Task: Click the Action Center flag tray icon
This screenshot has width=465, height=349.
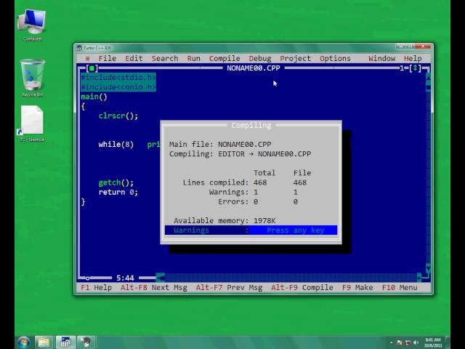Action: click(x=400, y=342)
